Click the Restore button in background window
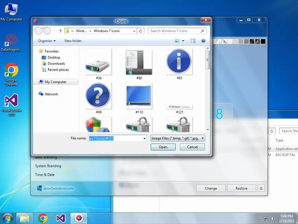The width and height of the screenshot is (298, 224). coord(241,188)
